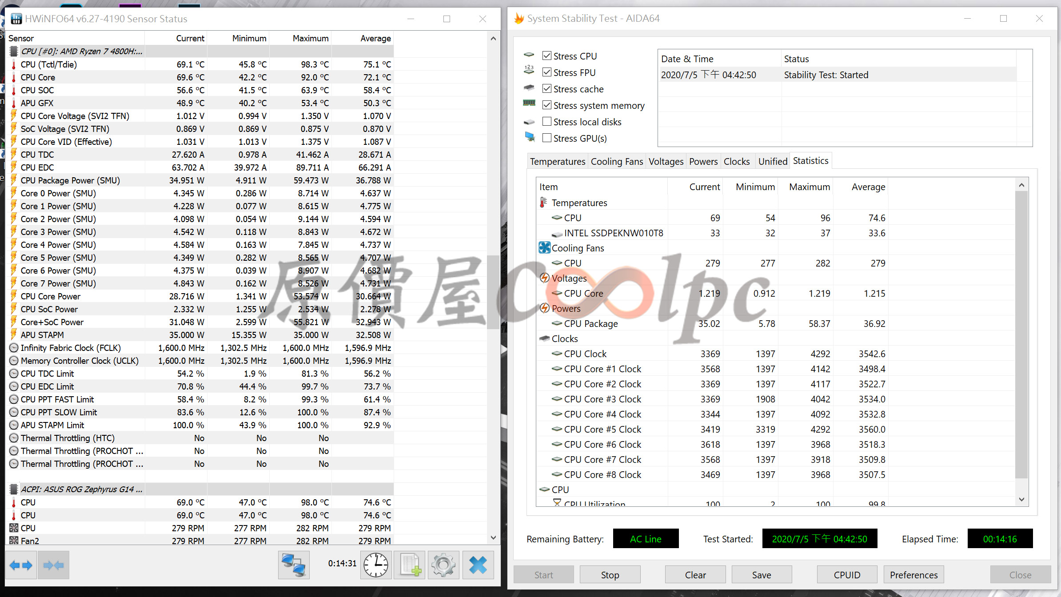Select the CPU Core #5 Clock row
Image resolution: width=1061 pixels, height=597 pixels.
tap(712, 429)
